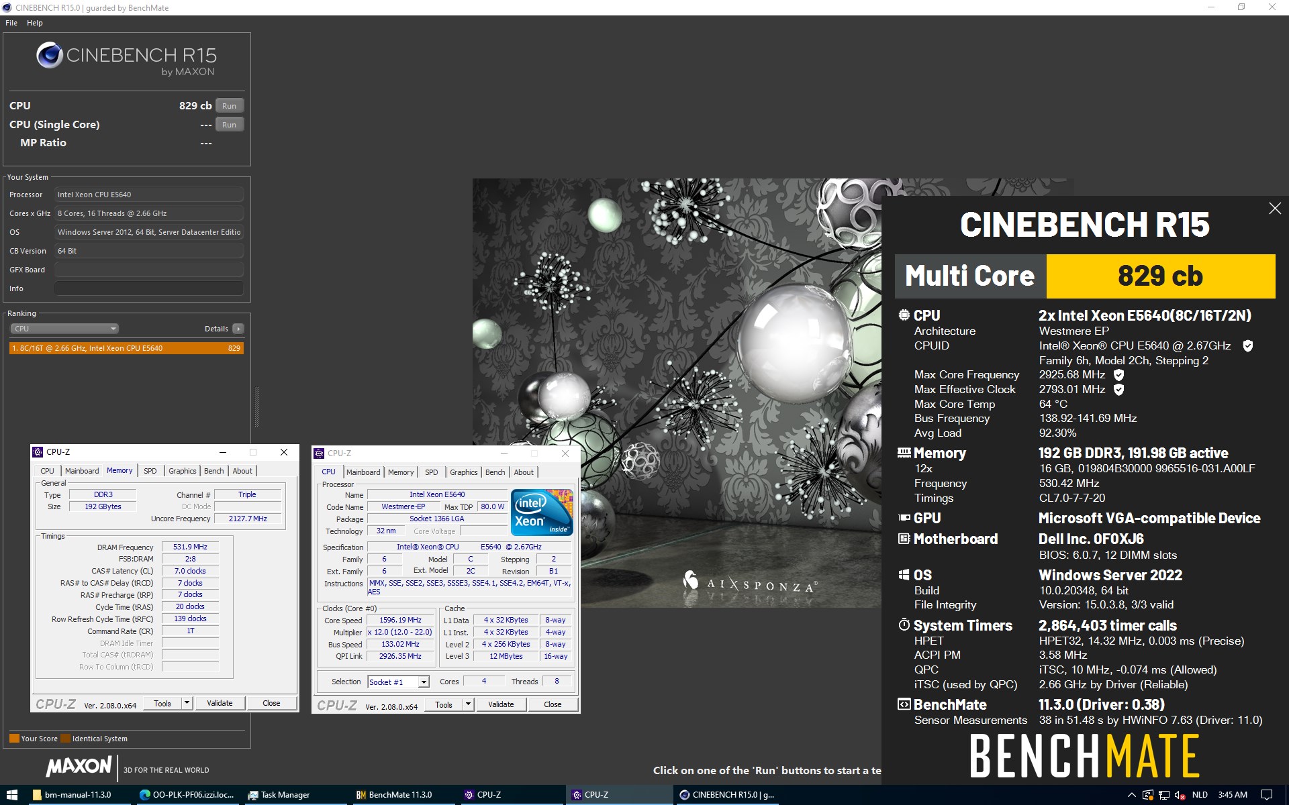
Task: Open bm-manual-11.3.0 taskbar item
Action: (x=81, y=795)
